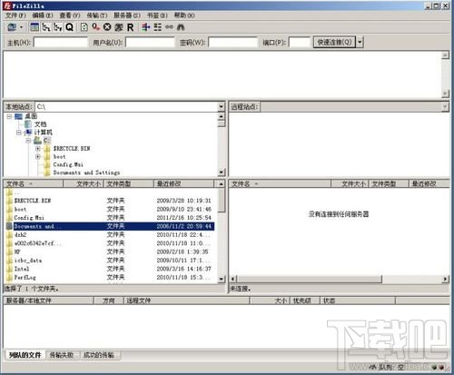The height and width of the screenshot is (375, 454).
Task: Open the Site Manager icon
Action: (x=12, y=27)
